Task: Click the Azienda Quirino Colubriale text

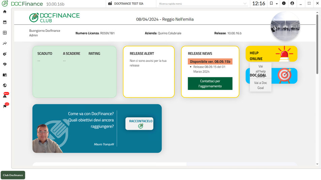Action: pyautogui.click(x=163, y=33)
